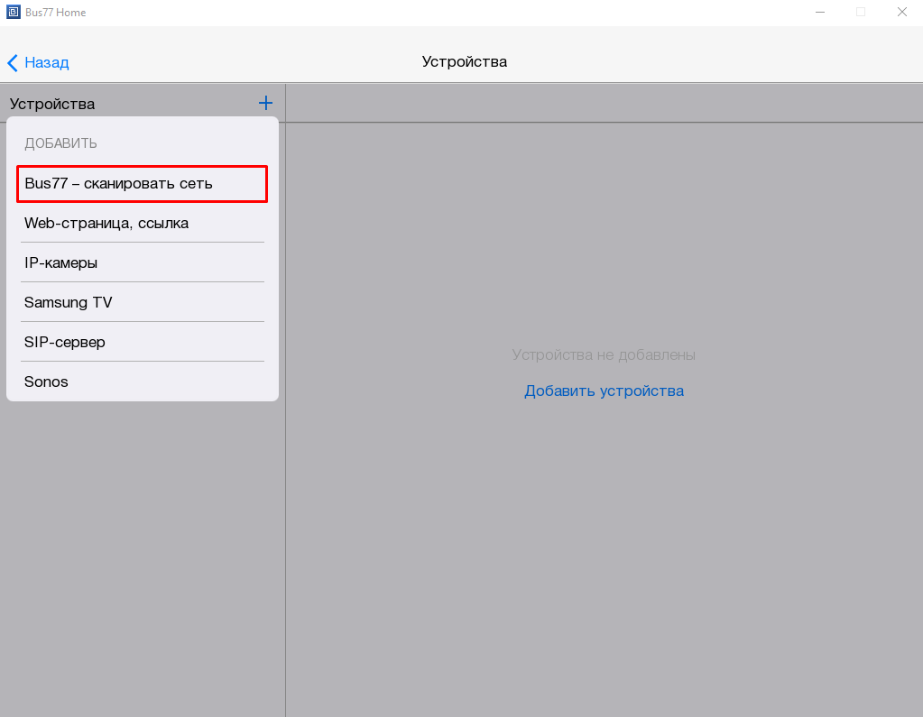Close the Bus77 Home window

tap(901, 13)
